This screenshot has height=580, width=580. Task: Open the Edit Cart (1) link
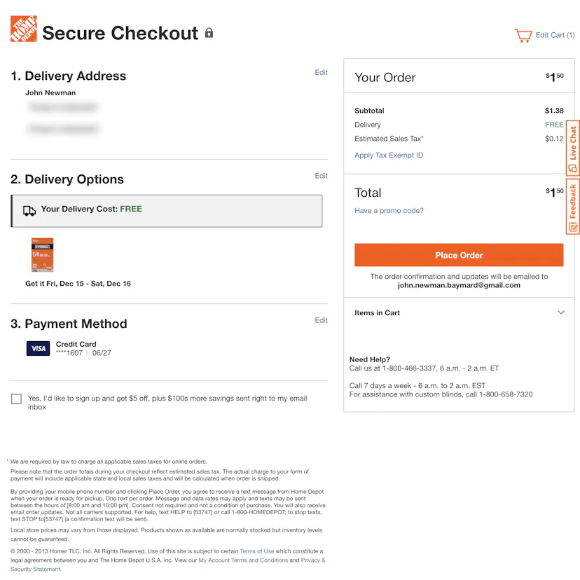pyautogui.click(x=555, y=35)
